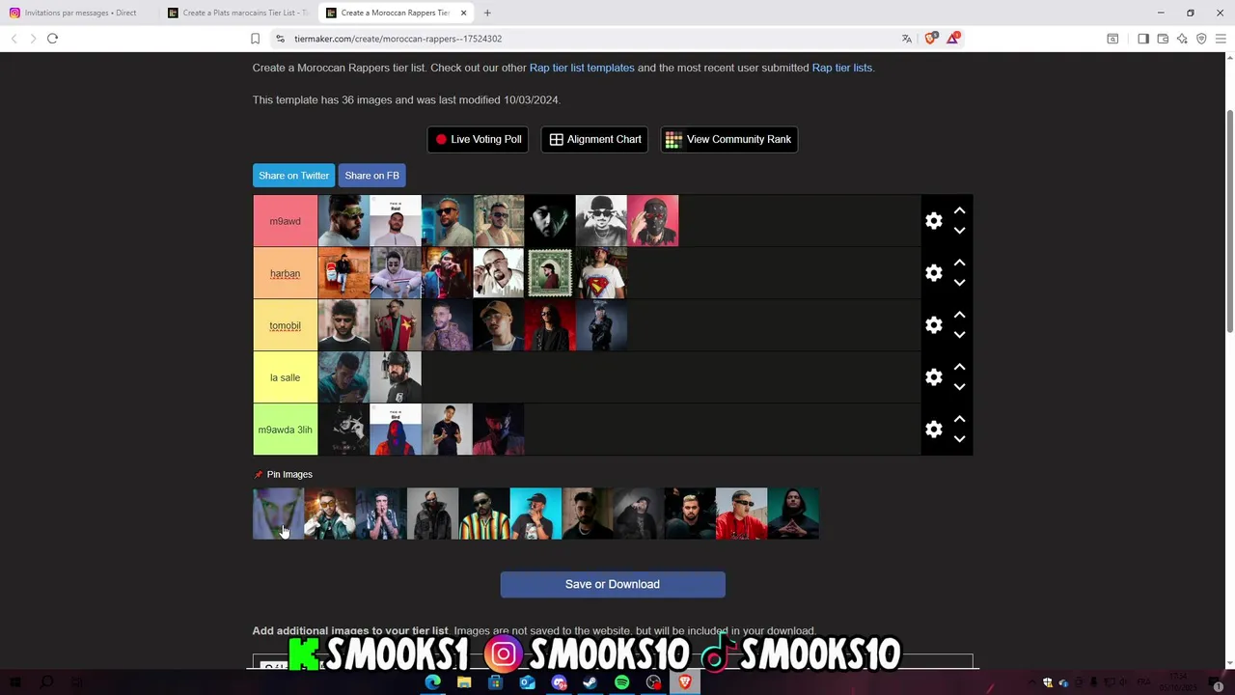Move m9awda 3lih tier row up
Screen dimensions: 1235x695
point(959,419)
